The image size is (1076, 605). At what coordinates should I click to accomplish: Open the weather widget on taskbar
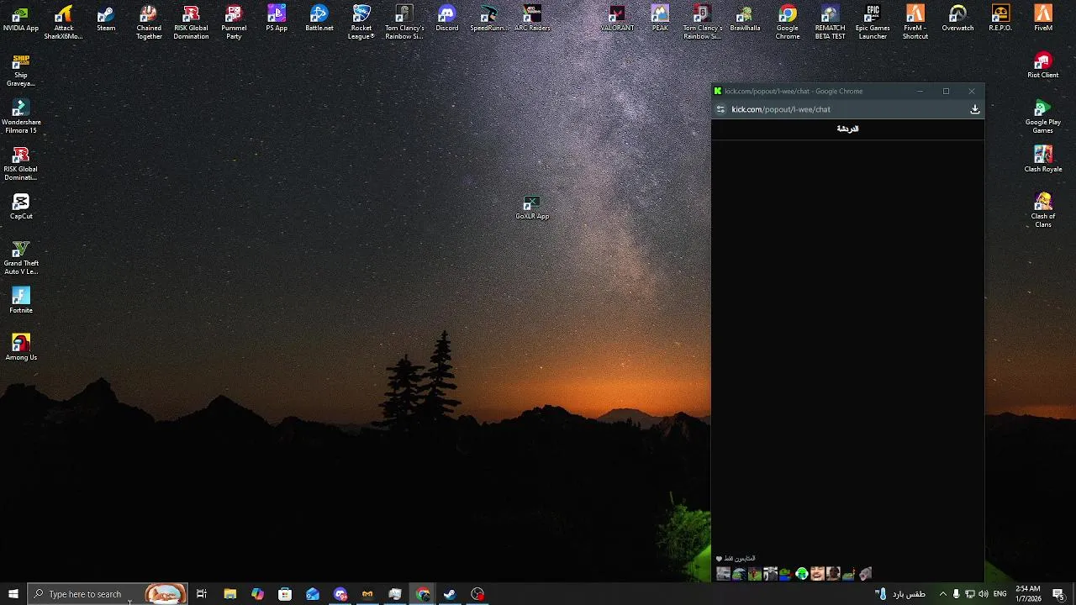coord(900,594)
